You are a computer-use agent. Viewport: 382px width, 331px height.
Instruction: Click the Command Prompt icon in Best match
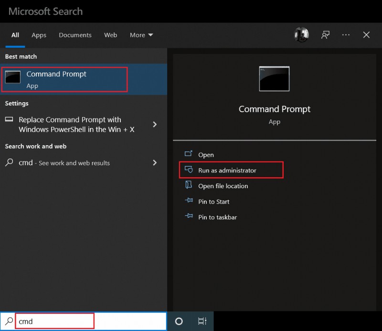point(13,78)
